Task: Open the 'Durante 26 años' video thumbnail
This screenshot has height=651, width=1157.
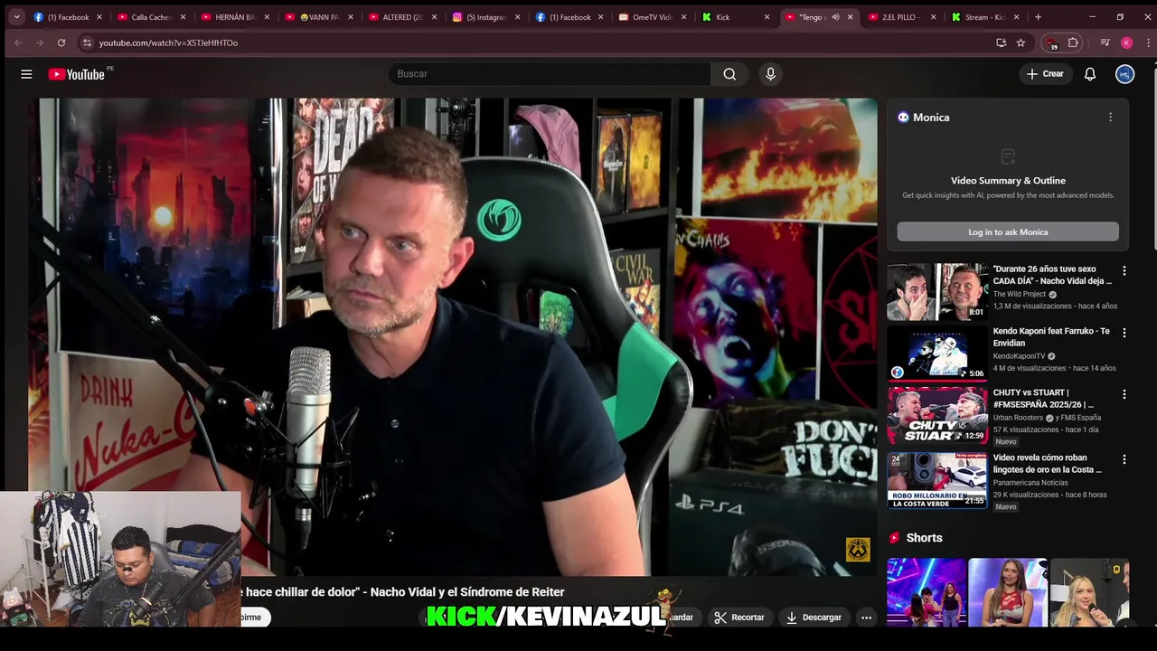Action: pyautogui.click(x=936, y=292)
